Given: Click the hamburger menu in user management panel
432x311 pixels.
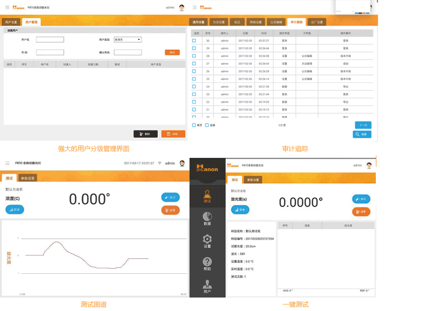Looking at the screenshot, I should click(x=5, y=8).
